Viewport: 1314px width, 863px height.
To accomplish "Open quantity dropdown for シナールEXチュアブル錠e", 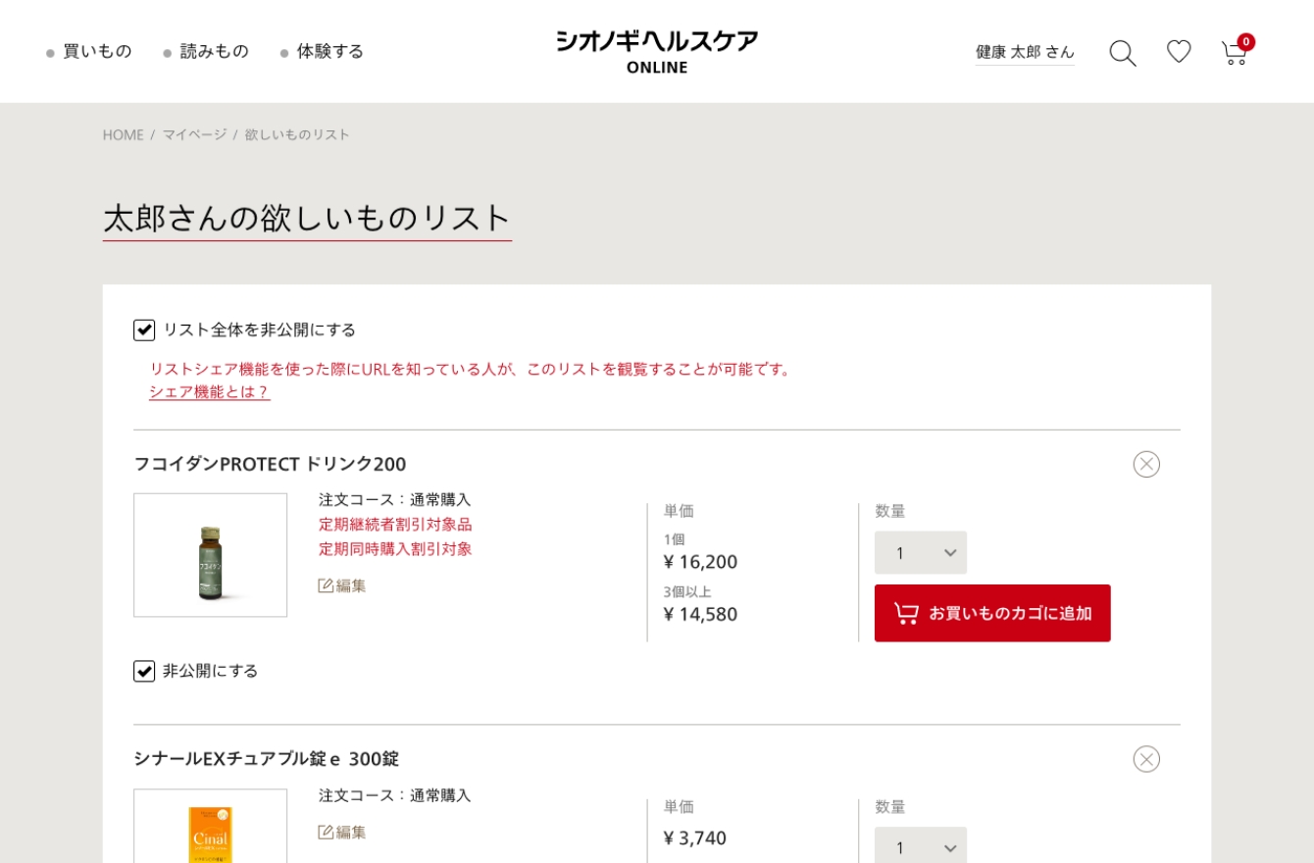I will pyautogui.click(x=921, y=845).
